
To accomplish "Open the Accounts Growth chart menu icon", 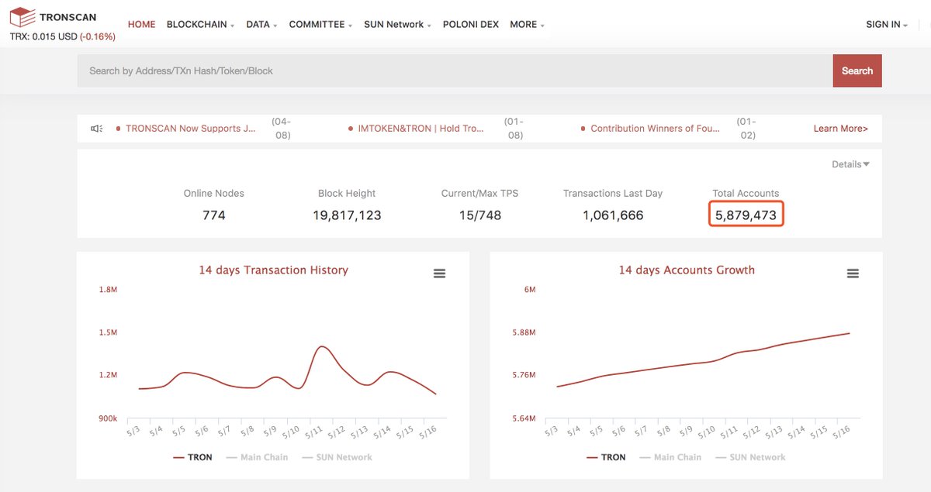I will (x=853, y=274).
